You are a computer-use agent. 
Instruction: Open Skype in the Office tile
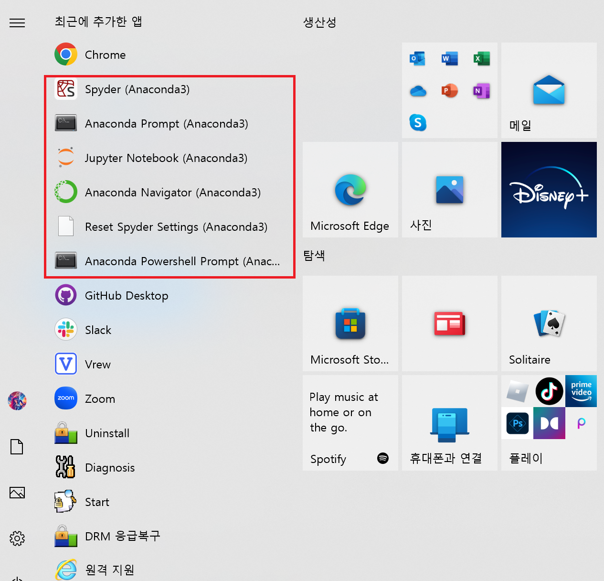[418, 123]
